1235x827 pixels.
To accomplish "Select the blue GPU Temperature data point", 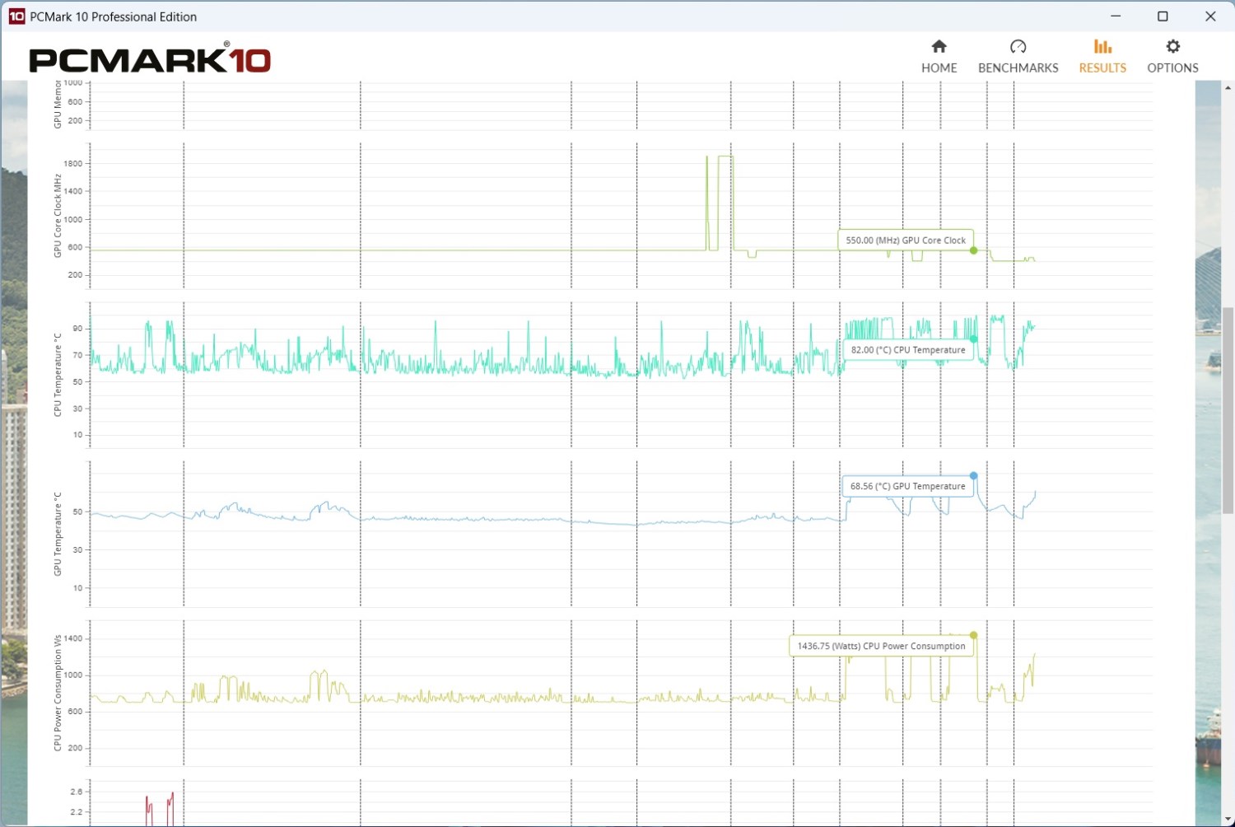I will pos(973,475).
